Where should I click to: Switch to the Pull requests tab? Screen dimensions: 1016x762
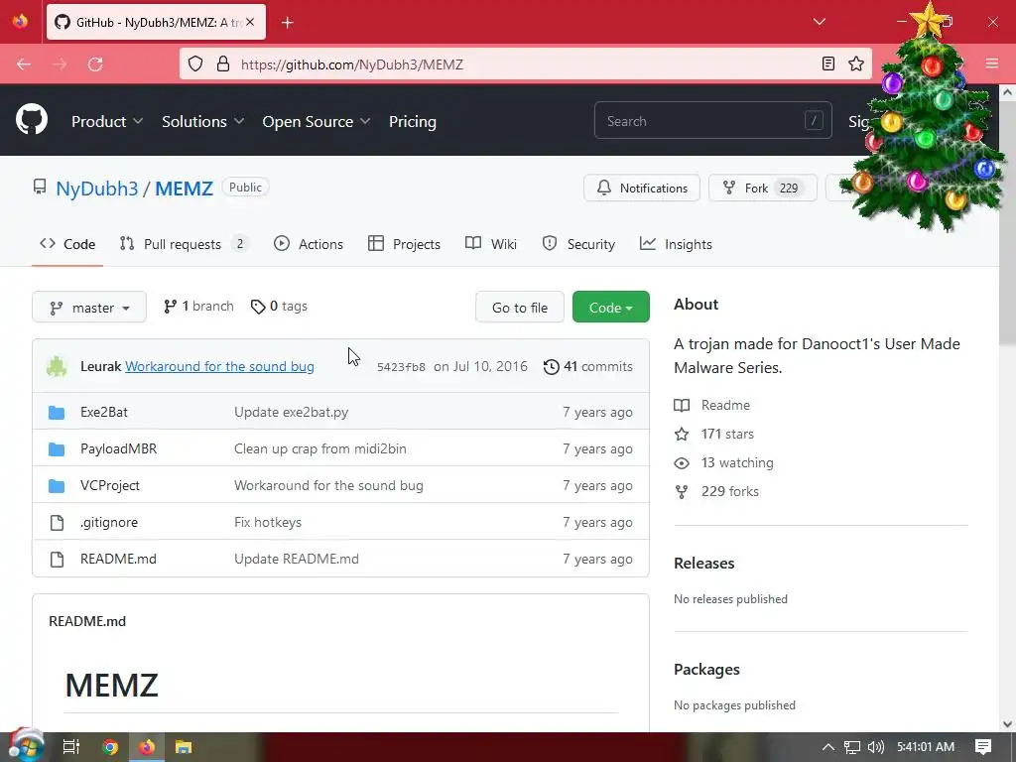coord(184,244)
